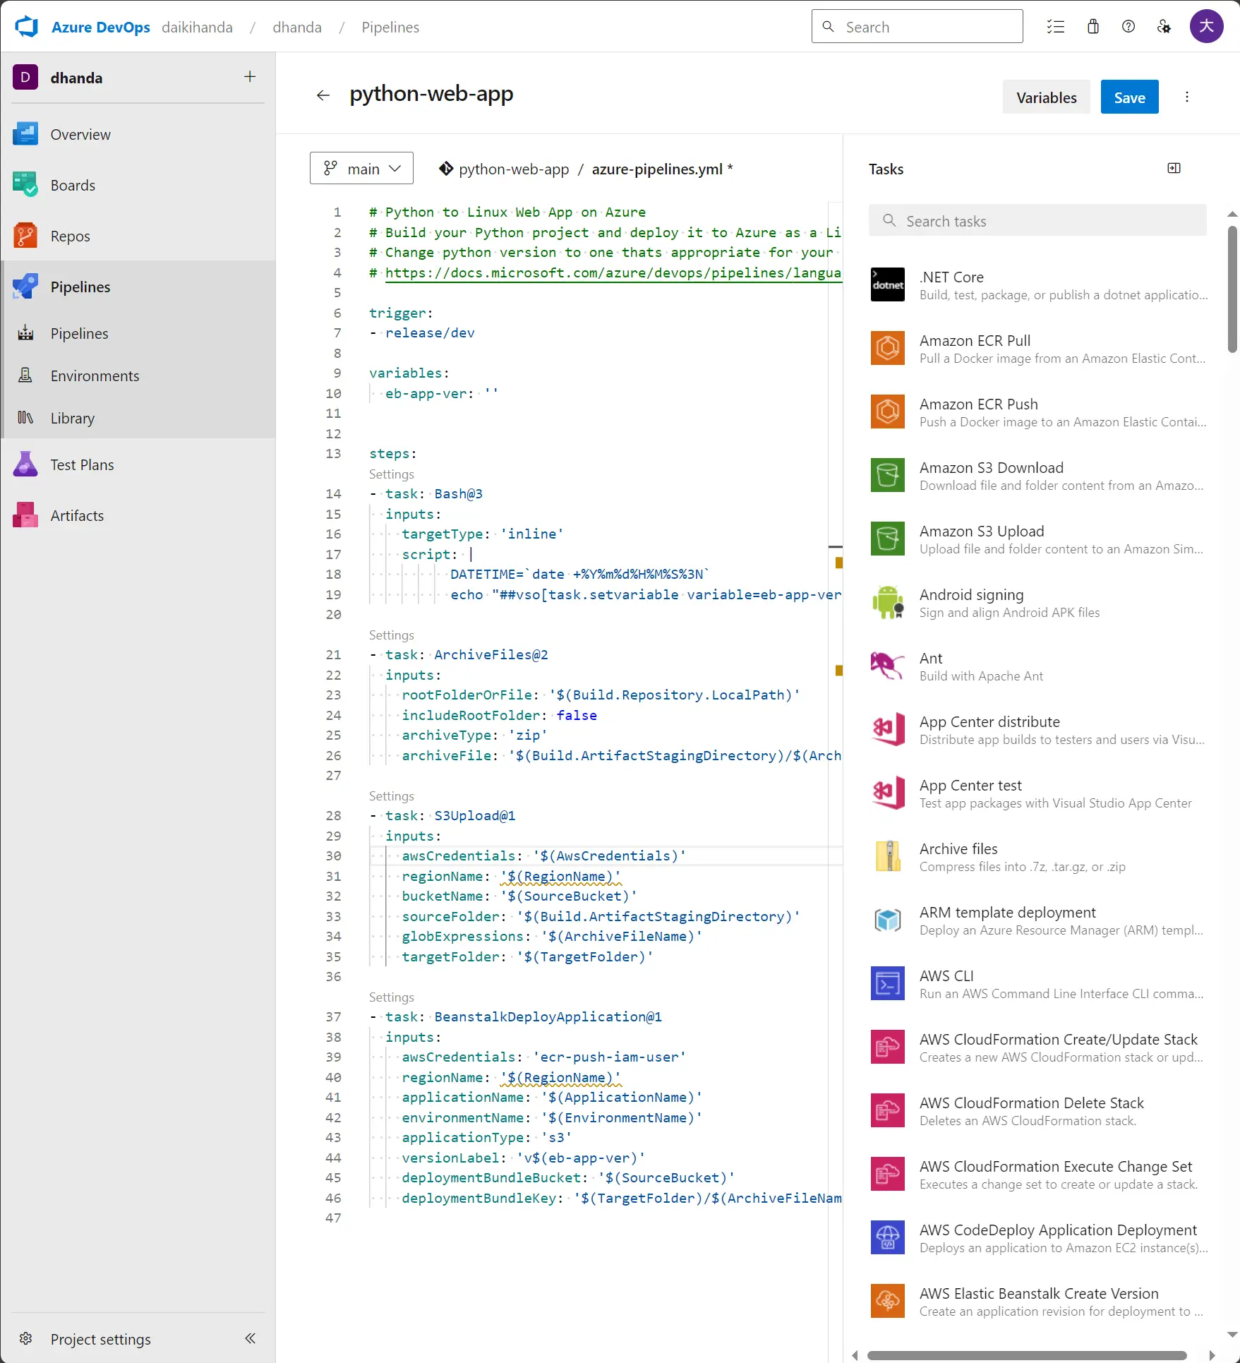Open Test Plans in the sidebar
This screenshot has width=1240, height=1363.
[138, 464]
